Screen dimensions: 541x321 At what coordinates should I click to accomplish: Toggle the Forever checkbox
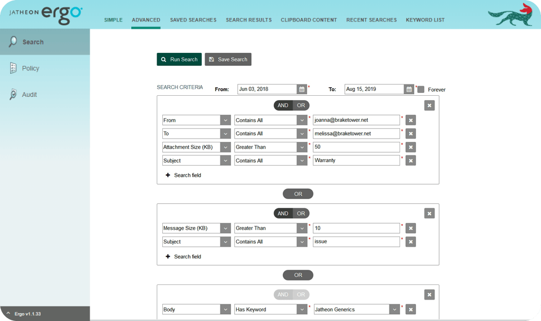(421, 90)
